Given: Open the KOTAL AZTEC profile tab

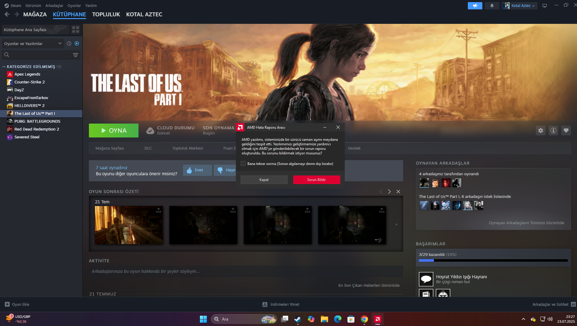Looking at the screenshot, I should (x=144, y=14).
